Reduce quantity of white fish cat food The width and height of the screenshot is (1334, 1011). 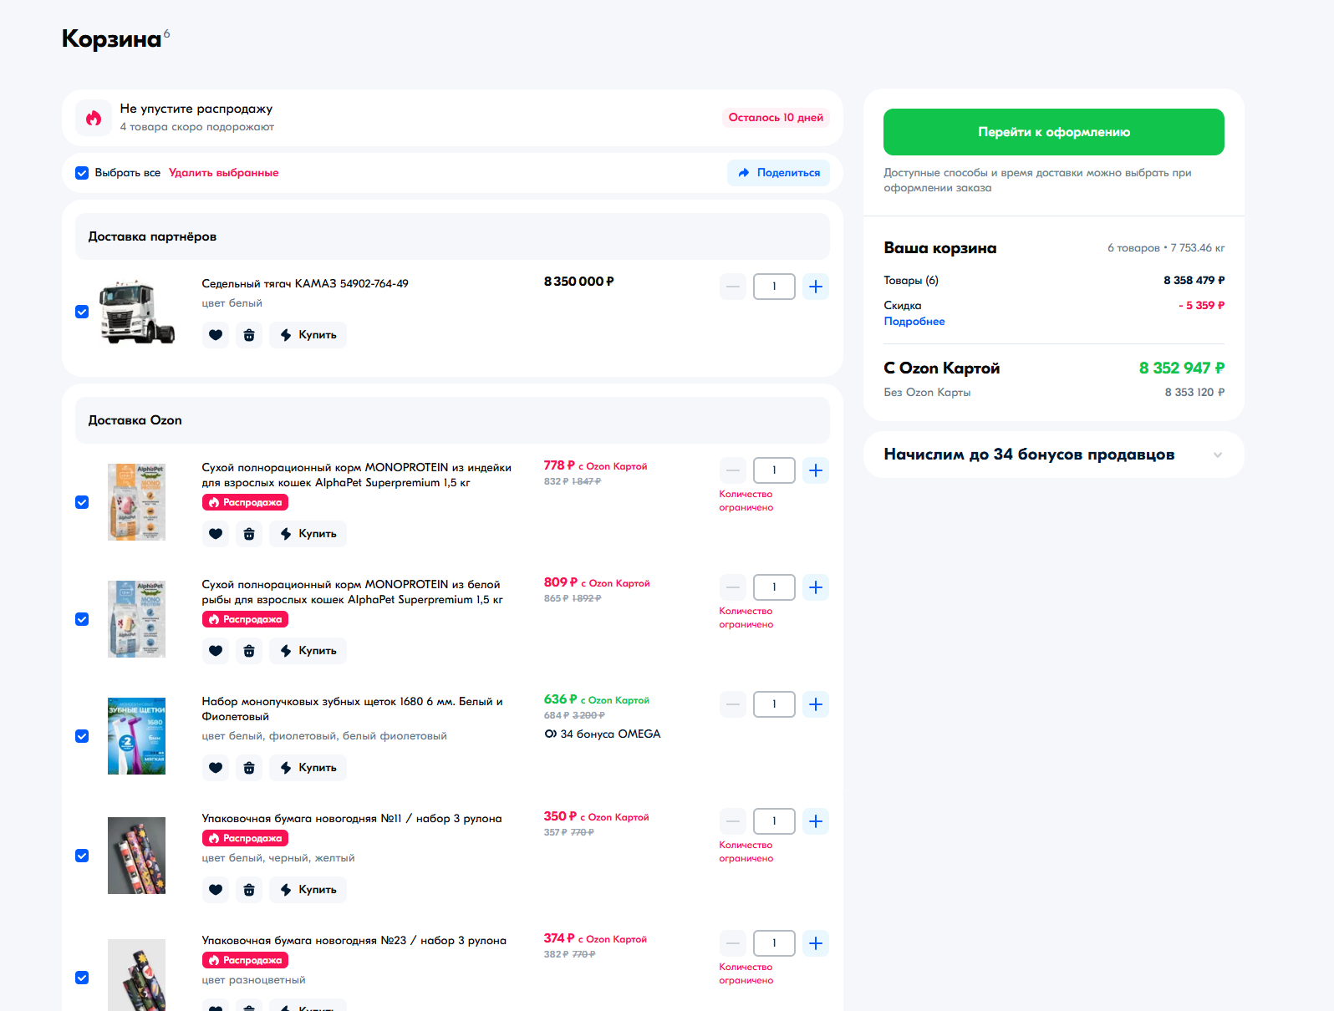pyautogui.click(x=733, y=587)
